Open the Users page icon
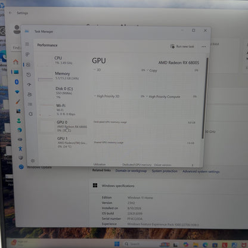 pyautogui.click(x=30, y=94)
